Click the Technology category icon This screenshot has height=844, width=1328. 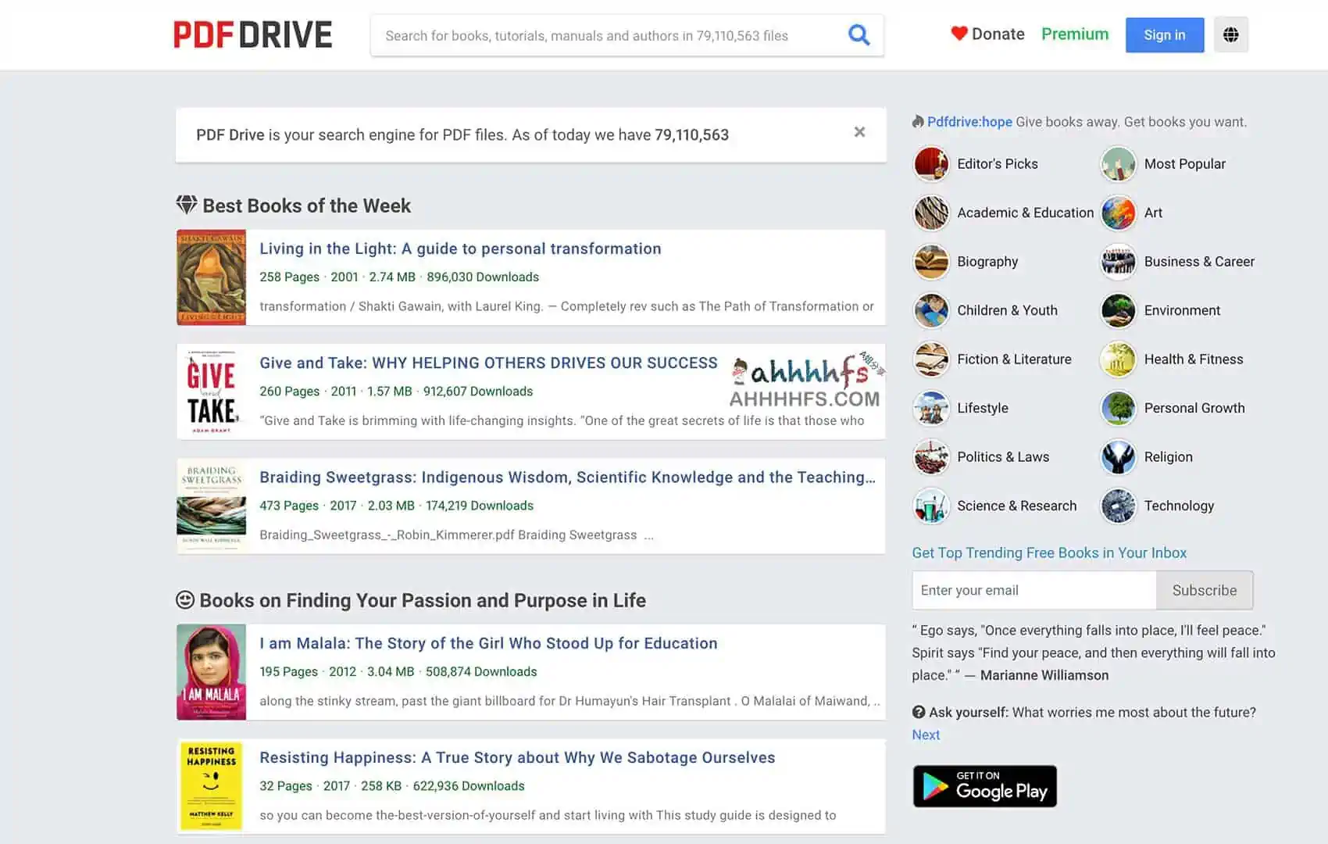[x=1118, y=506]
